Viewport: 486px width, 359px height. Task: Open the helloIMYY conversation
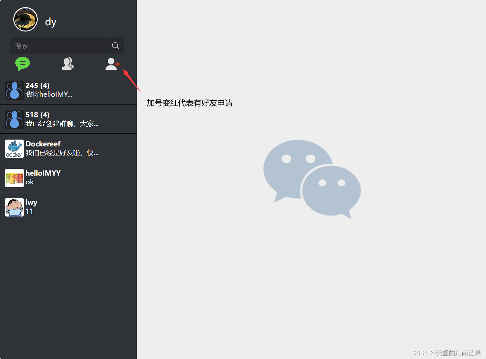pos(69,178)
